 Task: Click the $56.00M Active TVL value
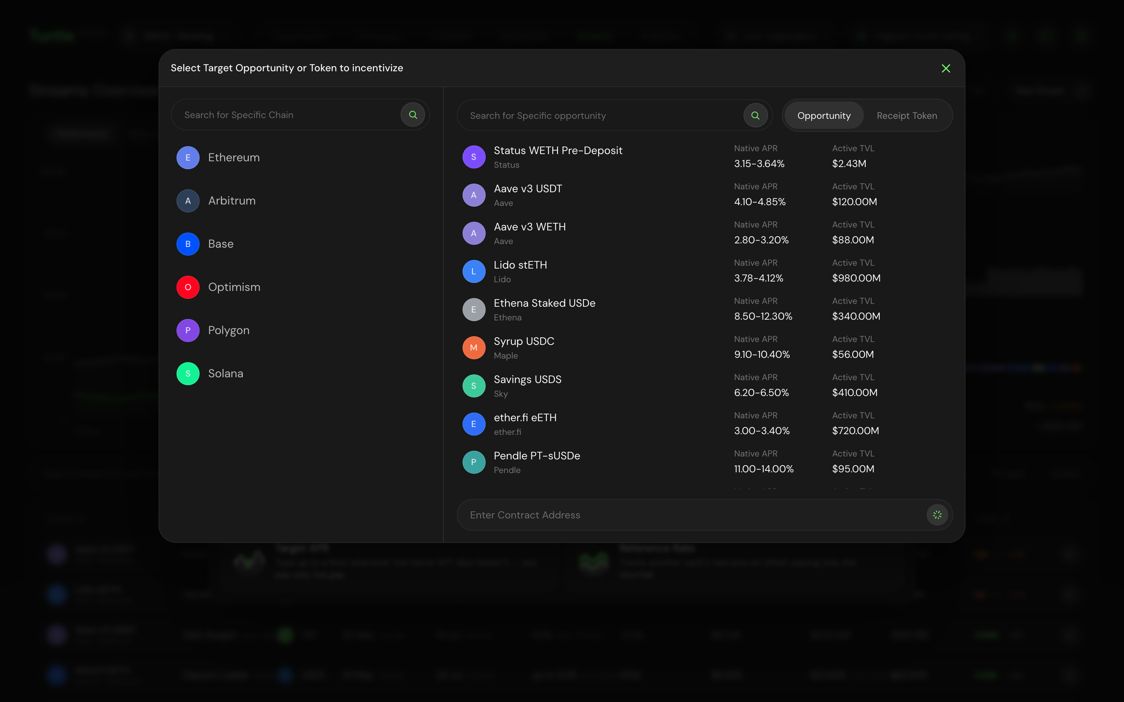[853, 354]
